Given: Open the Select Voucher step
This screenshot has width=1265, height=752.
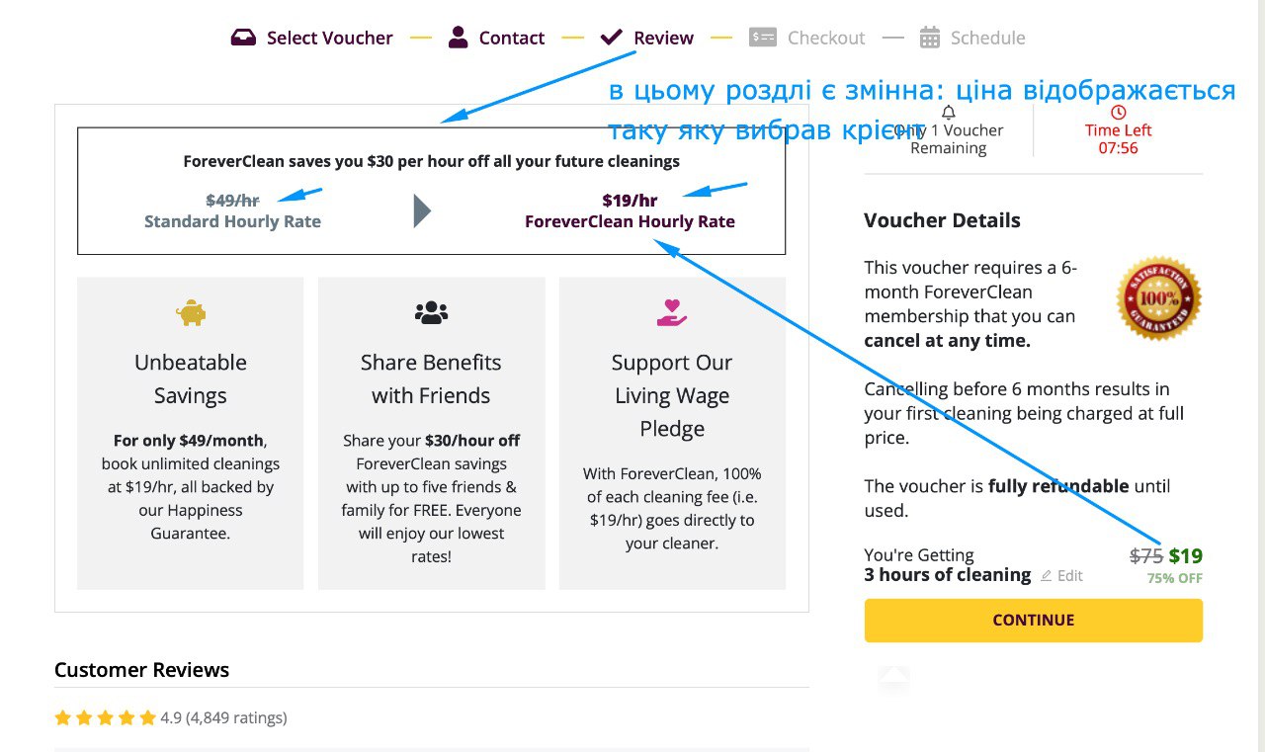Looking at the screenshot, I should point(330,38).
